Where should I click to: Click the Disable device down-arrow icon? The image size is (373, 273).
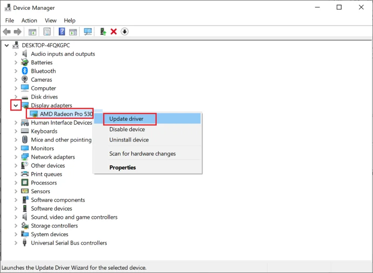124,31
